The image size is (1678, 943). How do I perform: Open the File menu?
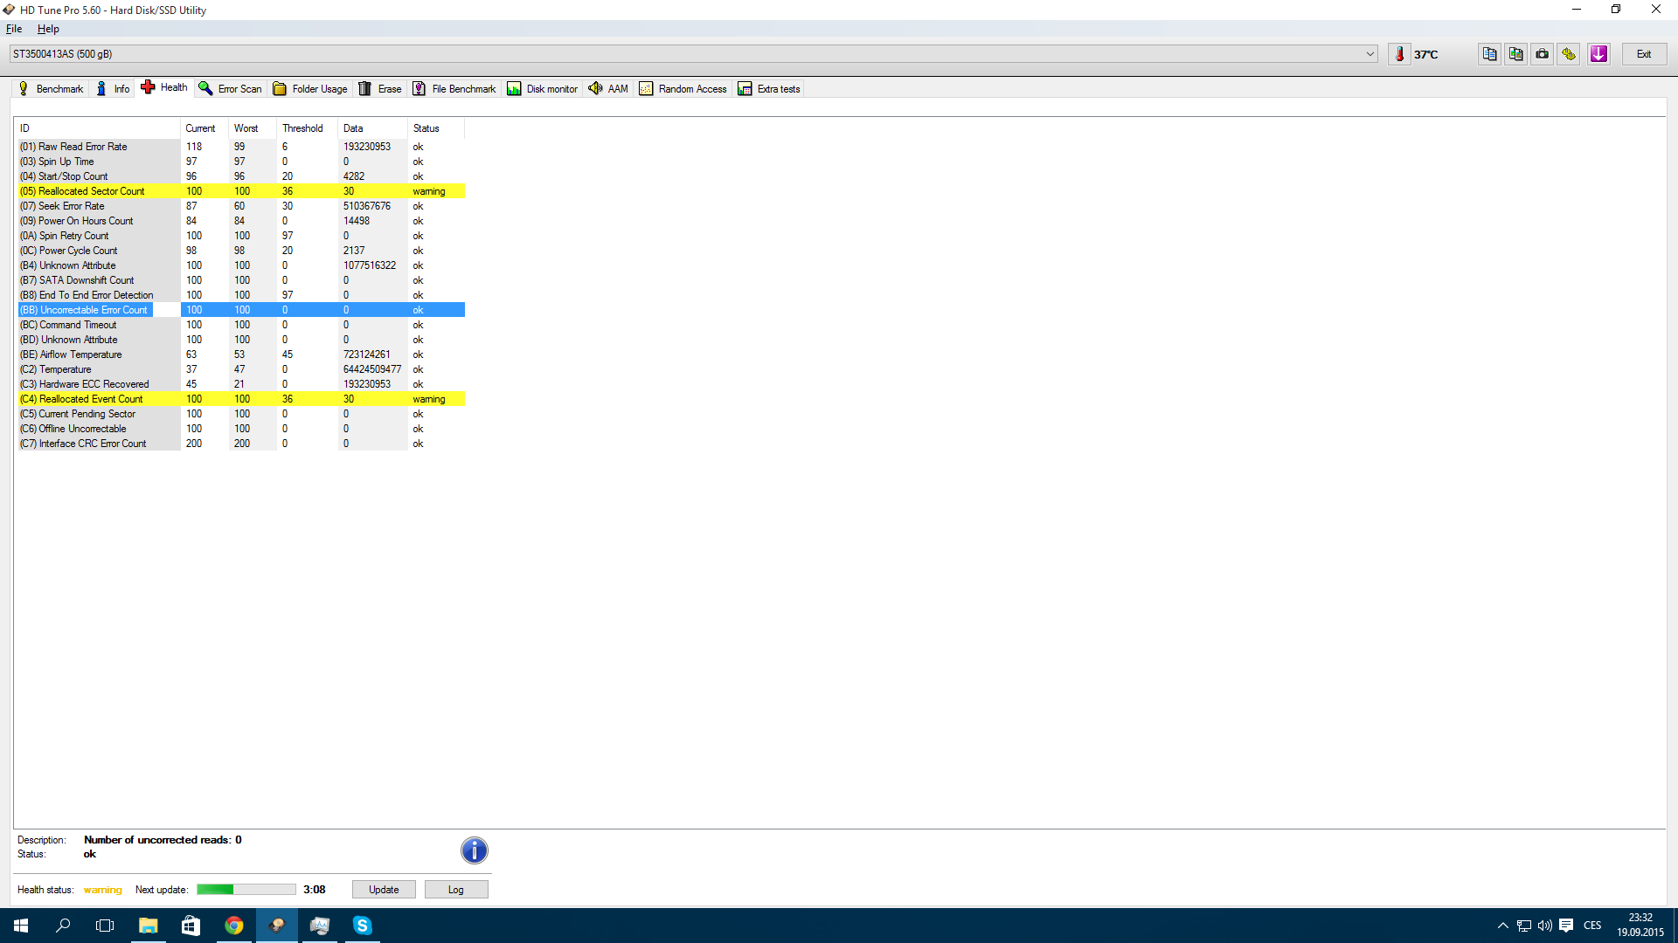14,29
